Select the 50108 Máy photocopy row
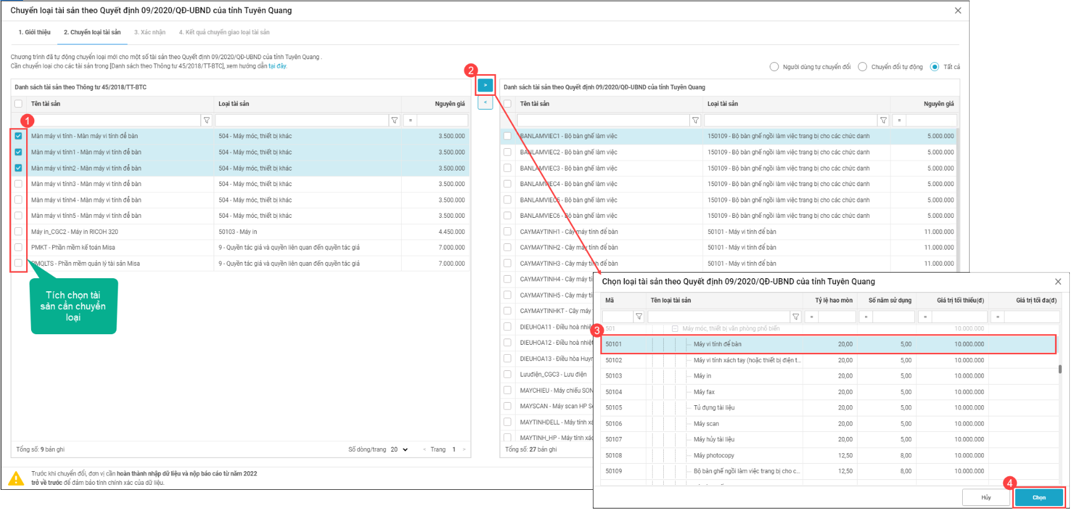Screen dimensions: 1073x511 point(828,456)
